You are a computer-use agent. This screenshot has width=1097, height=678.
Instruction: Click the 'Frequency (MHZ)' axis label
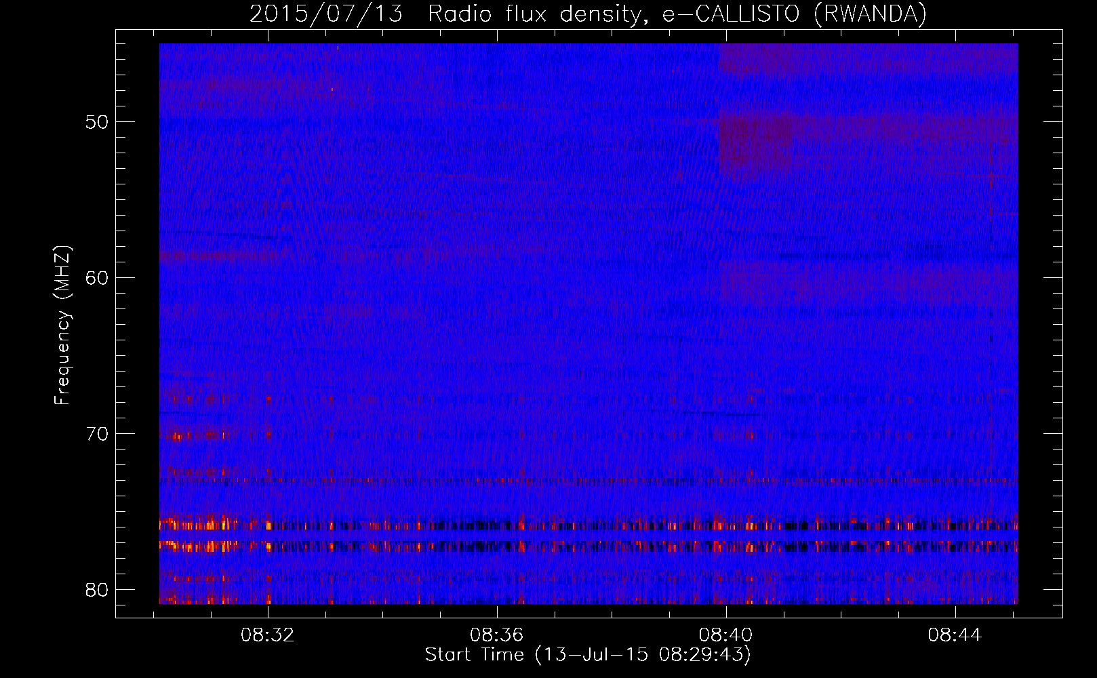pos(62,325)
